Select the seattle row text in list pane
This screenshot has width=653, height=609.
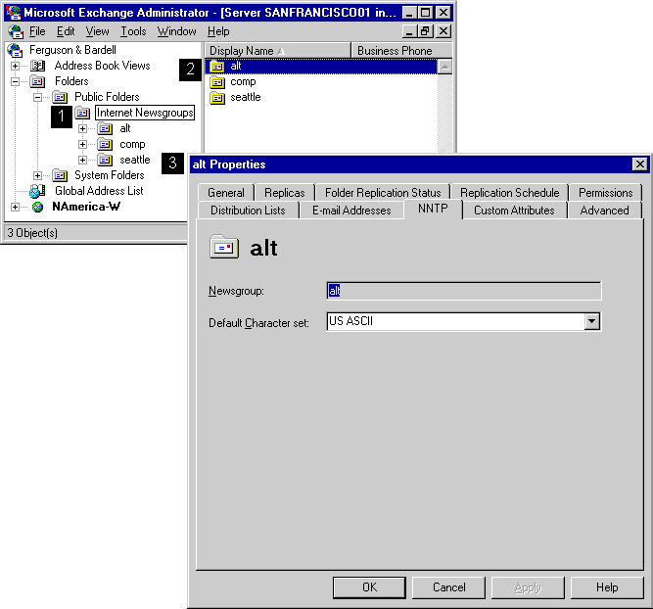click(246, 98)
